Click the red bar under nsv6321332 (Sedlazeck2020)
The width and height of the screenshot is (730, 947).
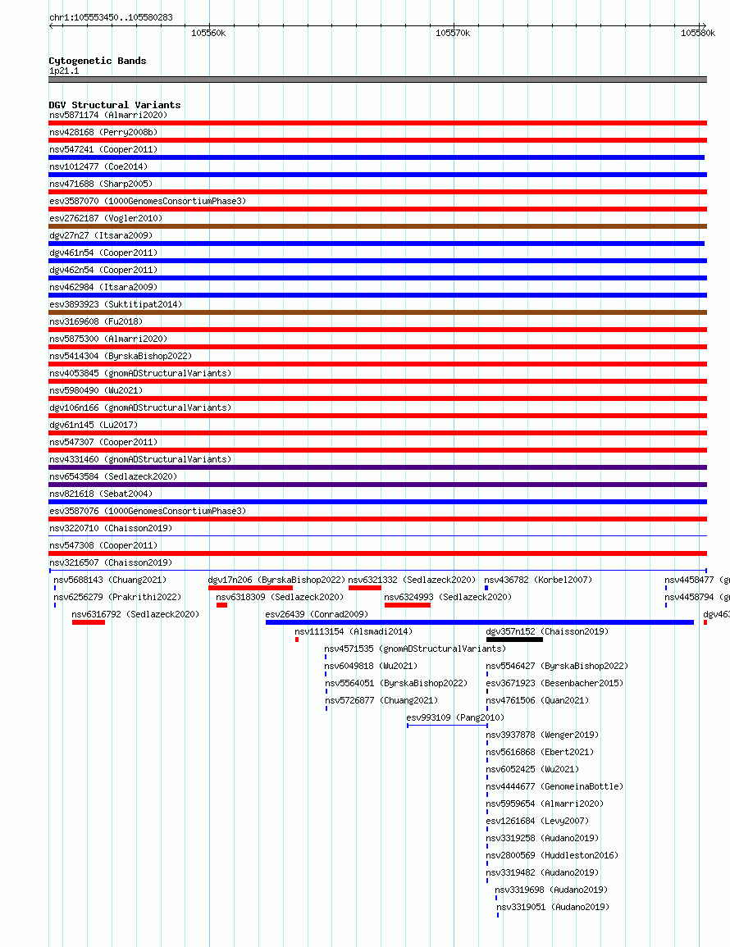pyautogui.click(x=365, y=588)
